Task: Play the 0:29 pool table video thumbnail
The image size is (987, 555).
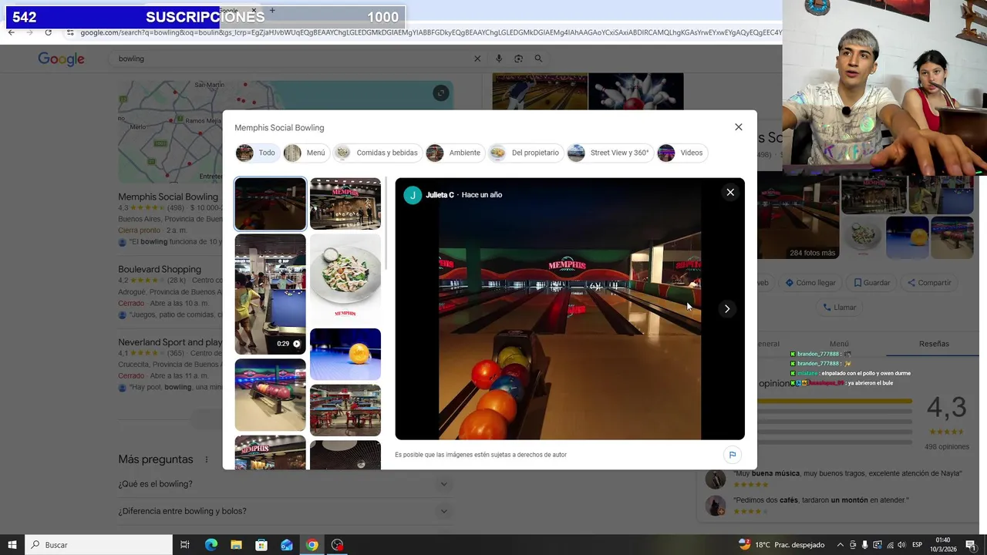Action: coord(270,294)
